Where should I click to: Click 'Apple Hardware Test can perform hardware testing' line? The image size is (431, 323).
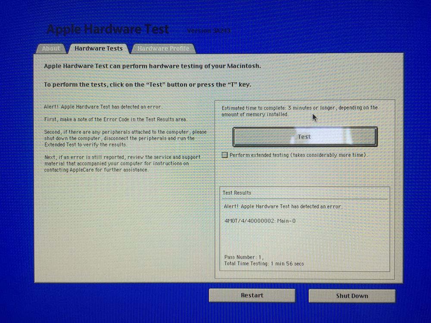(152, 66)
